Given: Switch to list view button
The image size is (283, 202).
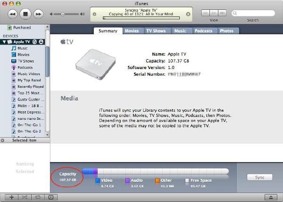Looking at the screenshot, I should 205,13.
